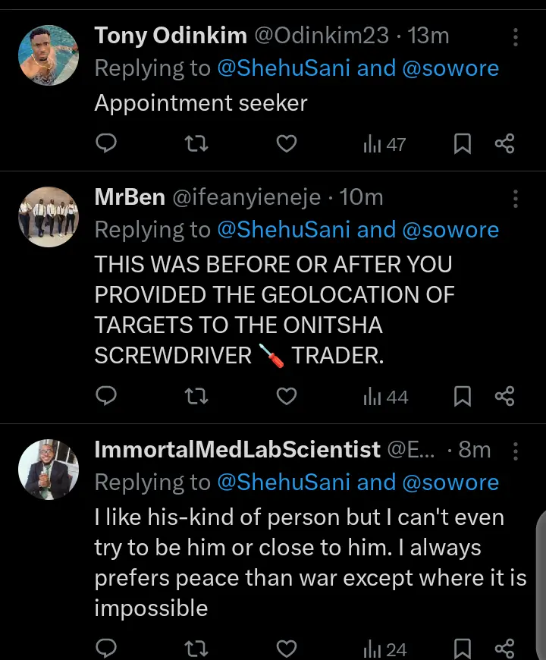Open more options menu on MrBen's tweet

[516, 199]
